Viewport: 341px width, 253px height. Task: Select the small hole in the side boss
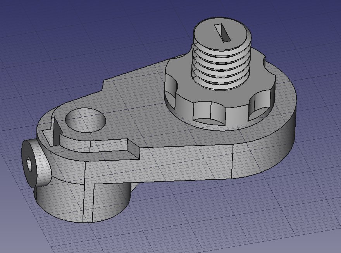pyautogui.click(x=29, y=164)
